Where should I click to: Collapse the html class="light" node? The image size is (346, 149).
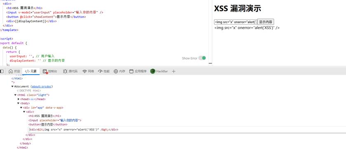coord(16,95)
